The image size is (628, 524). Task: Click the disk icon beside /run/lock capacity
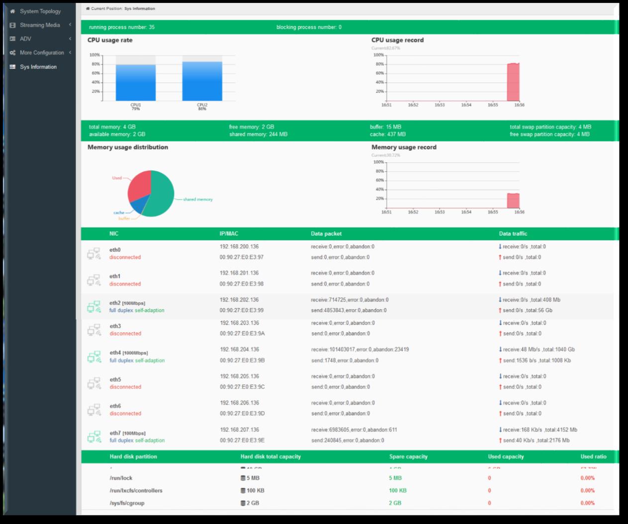click(243, 478)
